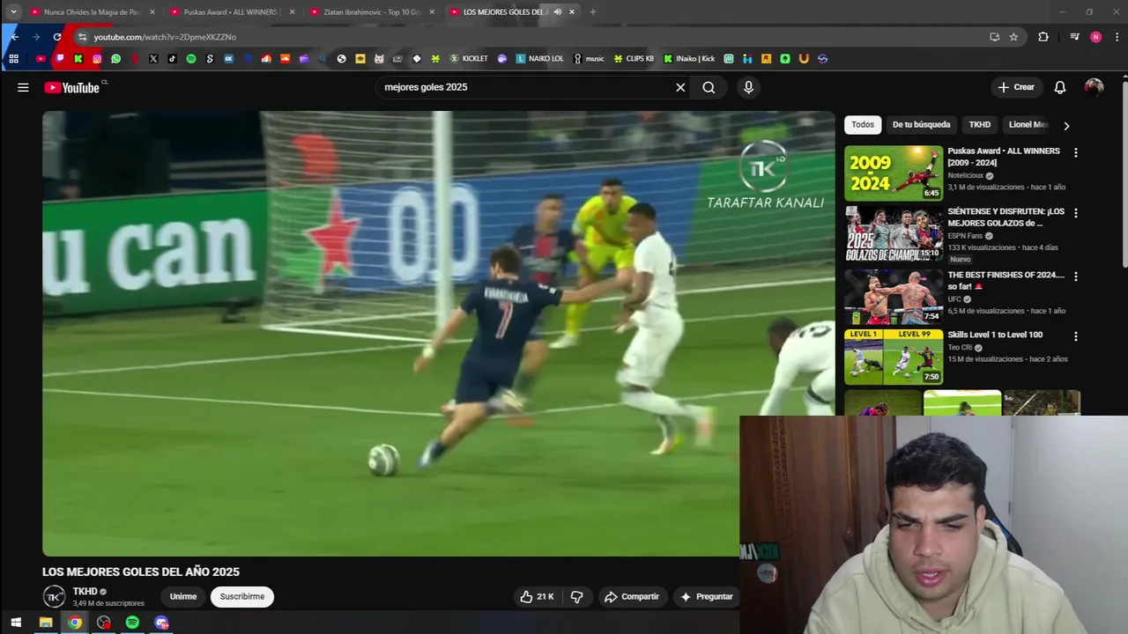Open a new browser tab
1128x634 pixels.
[x=592, y=11]
